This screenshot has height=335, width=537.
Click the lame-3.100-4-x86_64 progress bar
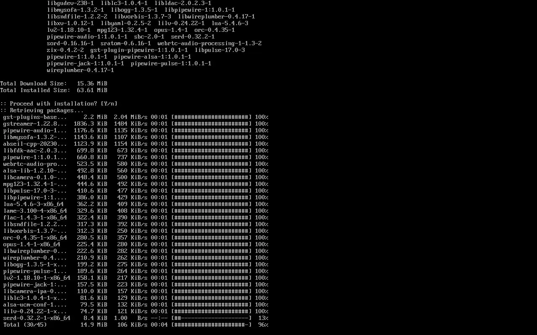click(211, 211)
